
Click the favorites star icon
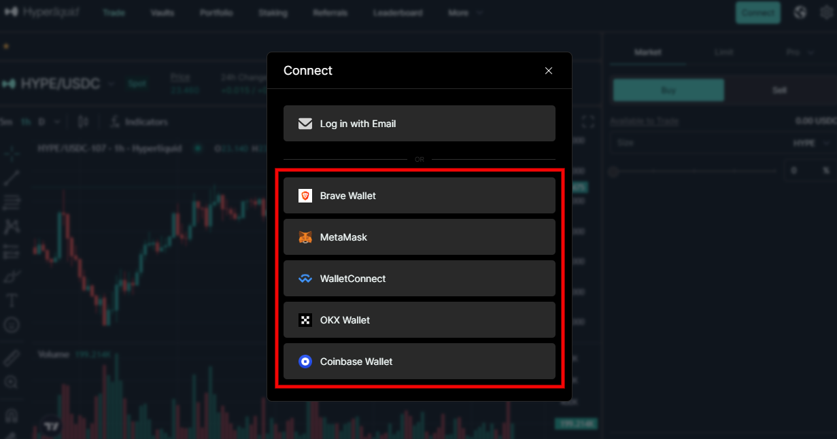pos(6,46)
